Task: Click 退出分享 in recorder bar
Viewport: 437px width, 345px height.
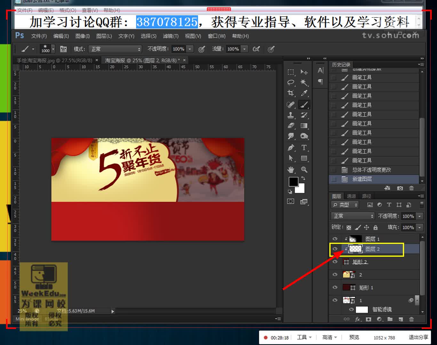Action: (x=418, y=337)
